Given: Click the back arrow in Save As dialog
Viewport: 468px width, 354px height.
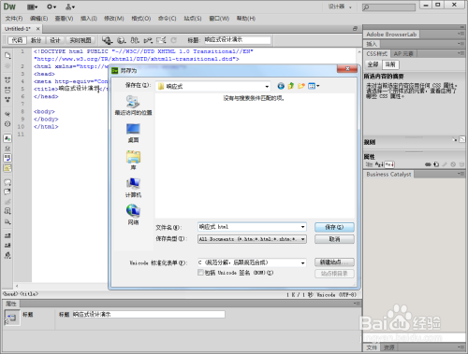Looking at the screenshot, I should pyautogui.click(x=281, y=86).
